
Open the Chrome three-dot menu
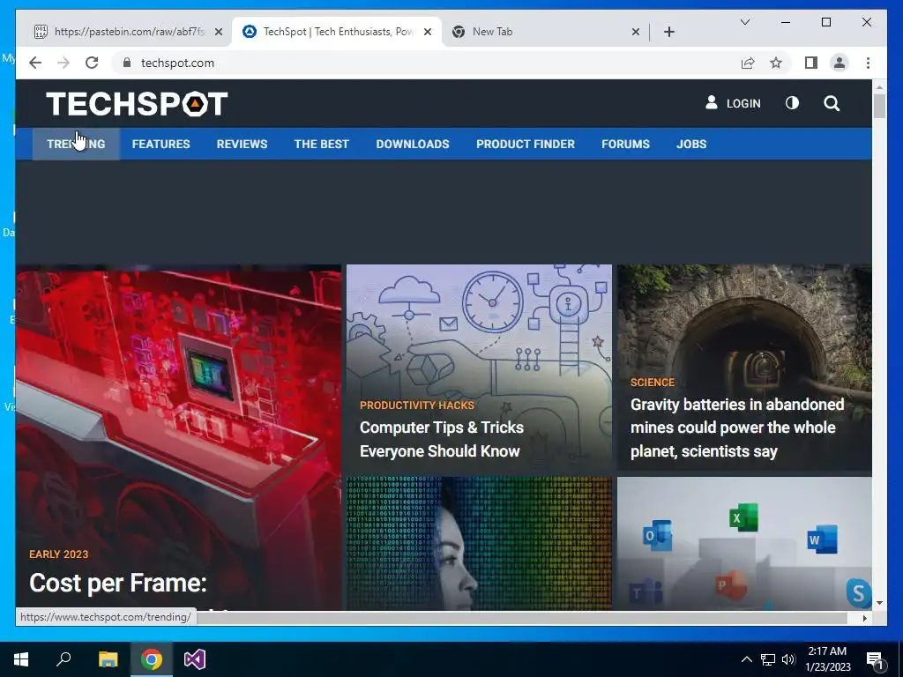(868, 63)
